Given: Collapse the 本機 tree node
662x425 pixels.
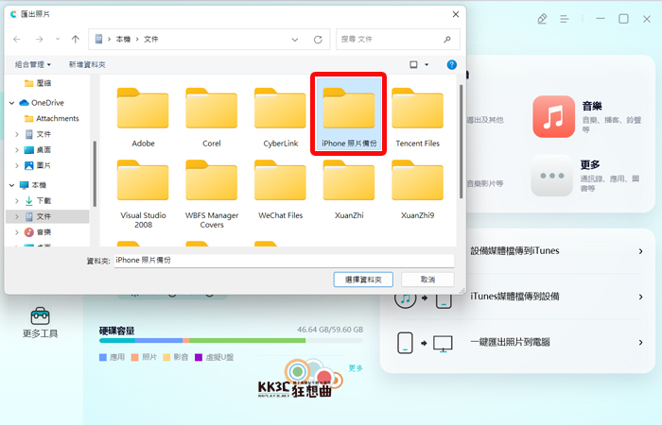Looking at the screenshot, I should 11,185.
